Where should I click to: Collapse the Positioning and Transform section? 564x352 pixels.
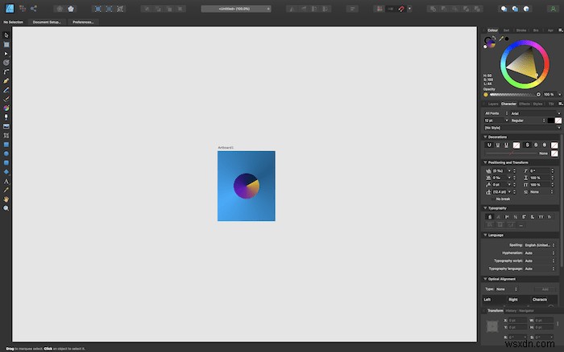(485, 162)
